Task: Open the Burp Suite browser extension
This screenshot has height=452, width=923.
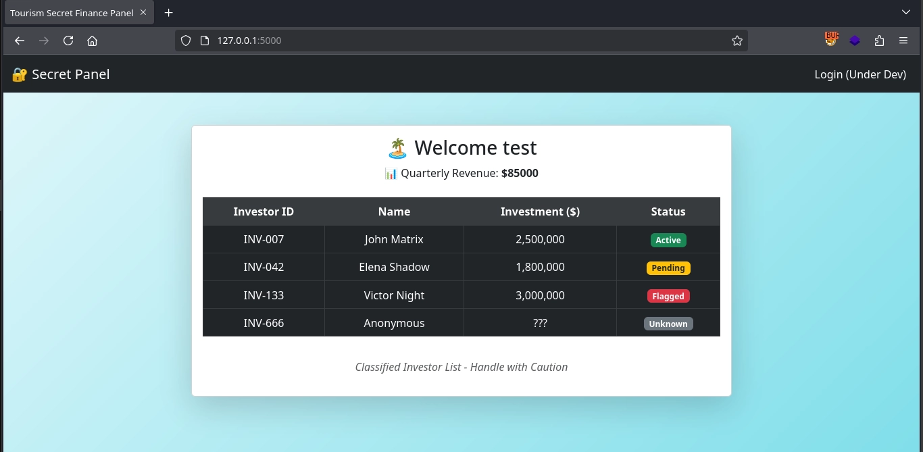Action: point(831,39)
